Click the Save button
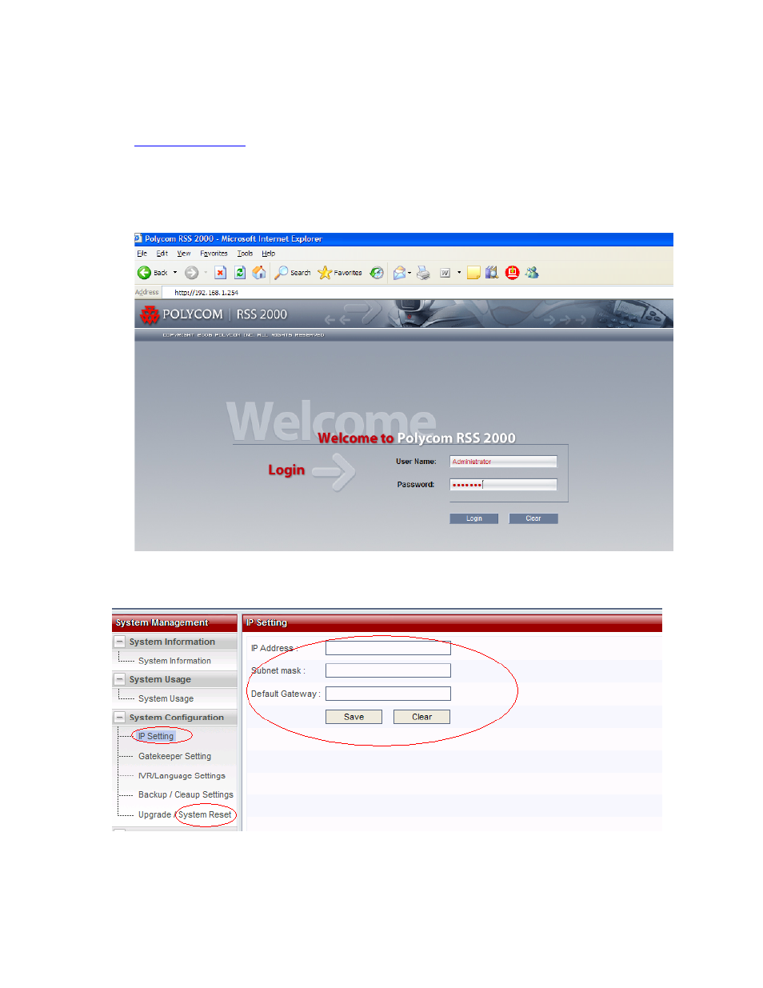763x988 pixels. [354, 717]
